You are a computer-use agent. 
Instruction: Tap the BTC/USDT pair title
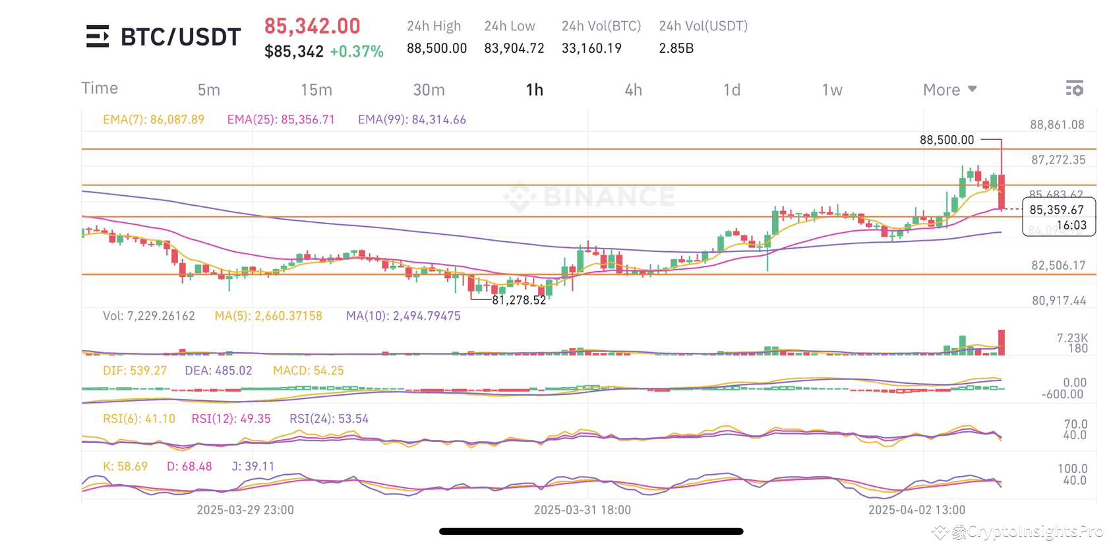click(x=181, y=37)
